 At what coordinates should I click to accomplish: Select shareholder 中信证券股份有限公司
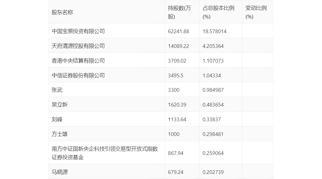pos(78,75)
